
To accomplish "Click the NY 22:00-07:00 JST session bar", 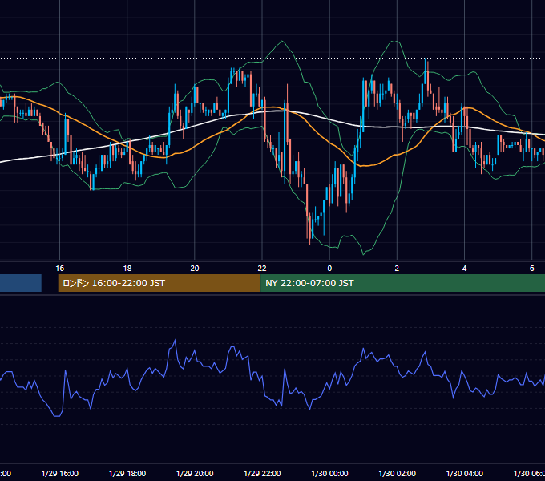I will [x=403, y=283].
